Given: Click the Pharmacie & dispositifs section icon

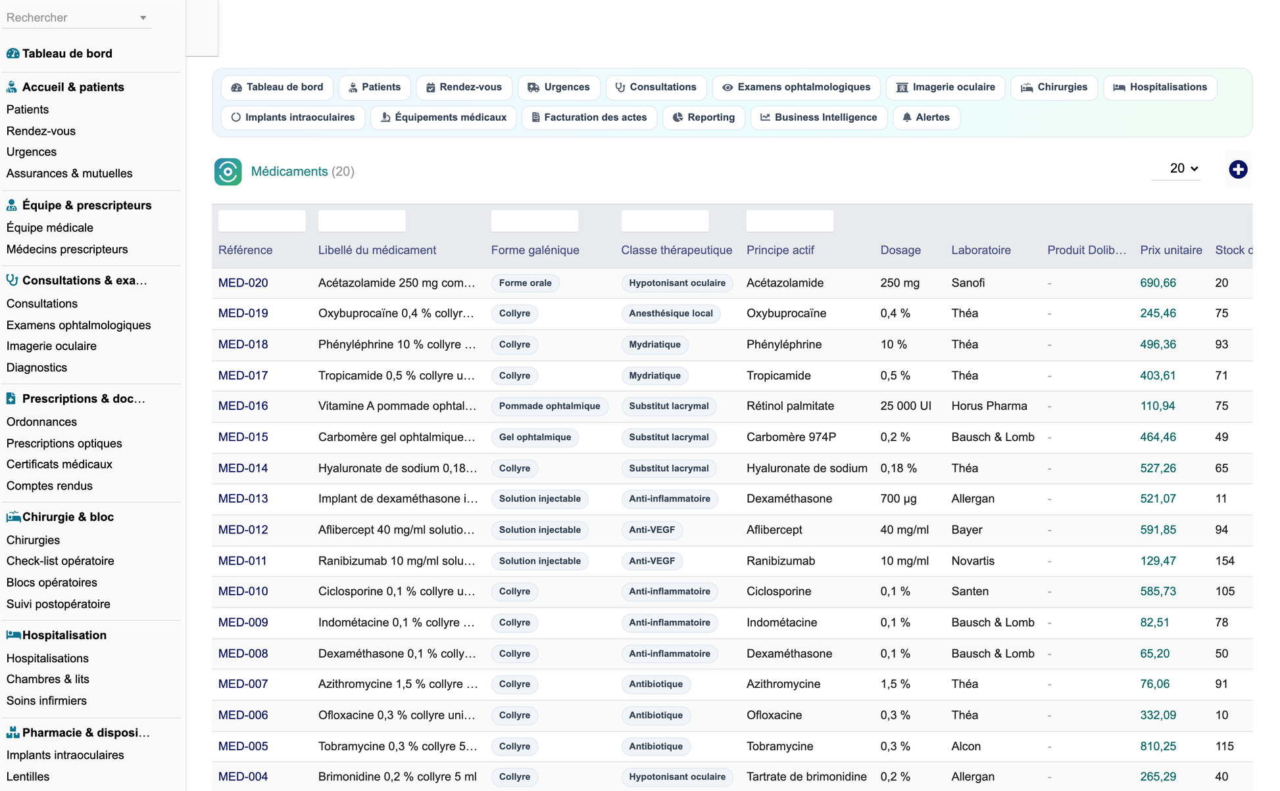Looking at the screenshot, I should pos(12,733).
